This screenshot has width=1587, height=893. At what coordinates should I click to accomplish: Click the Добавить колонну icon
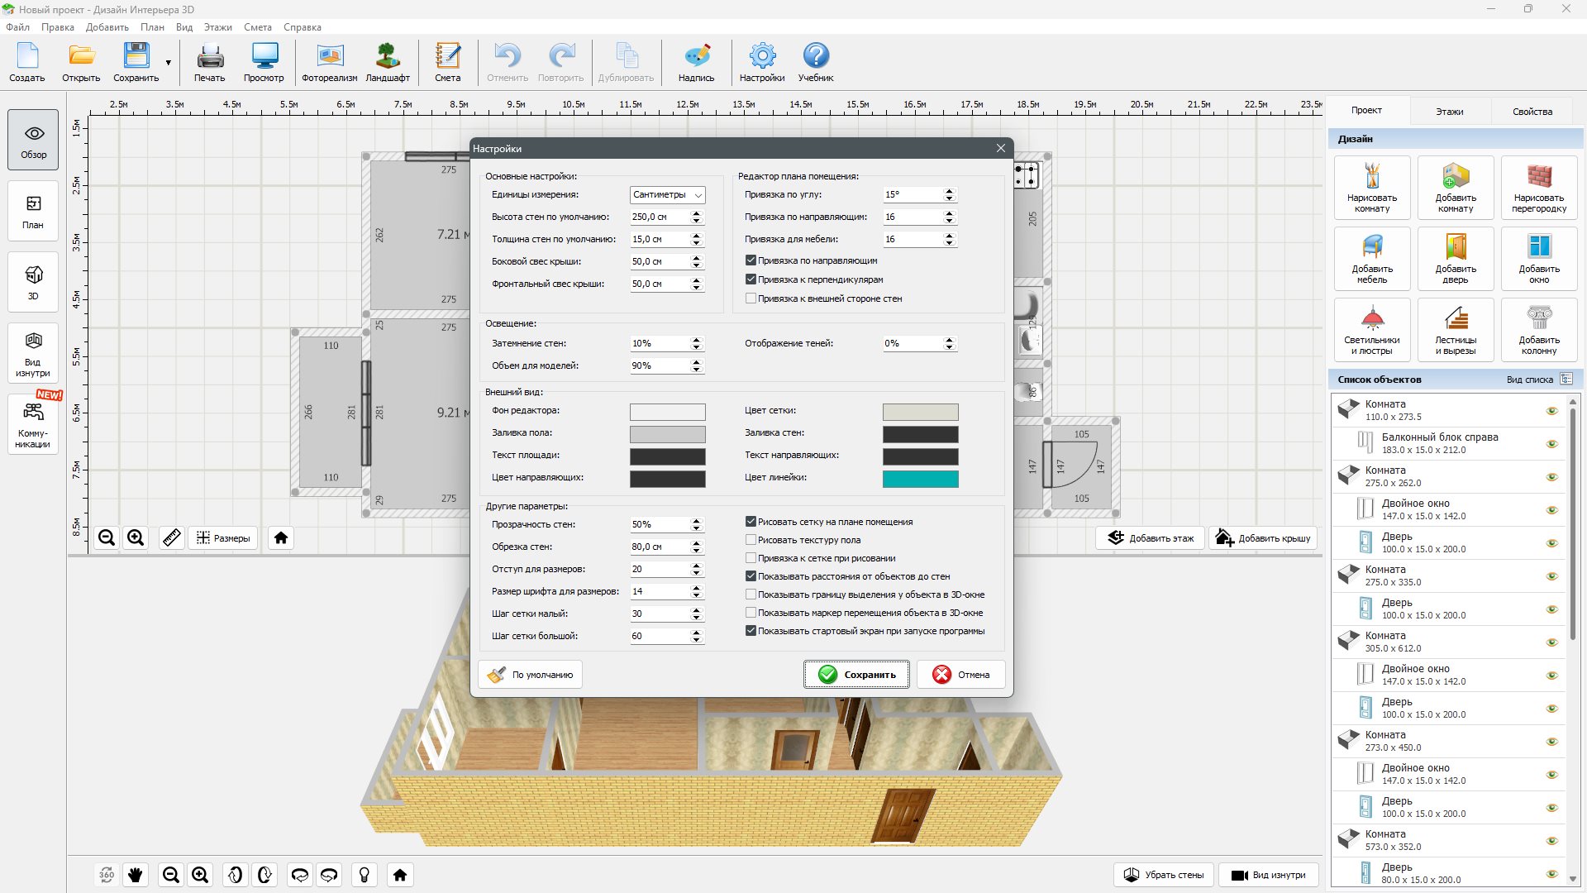pyautogui.click(x=1538, y=330)
